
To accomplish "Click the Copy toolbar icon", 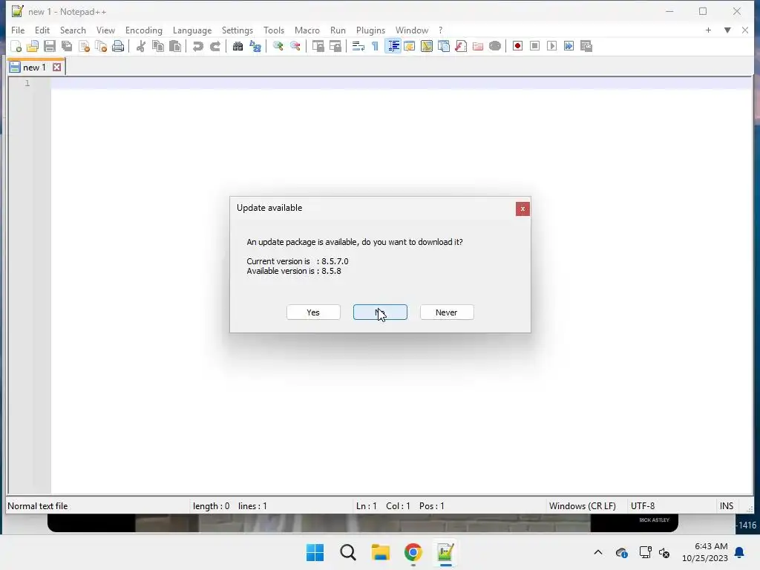I will coord(158,46).
